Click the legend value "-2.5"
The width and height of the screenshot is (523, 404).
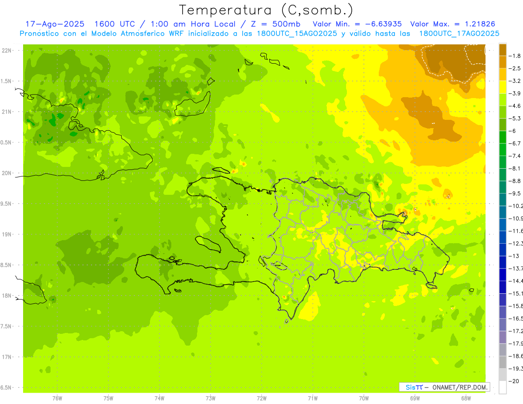[x=515, y=68]
